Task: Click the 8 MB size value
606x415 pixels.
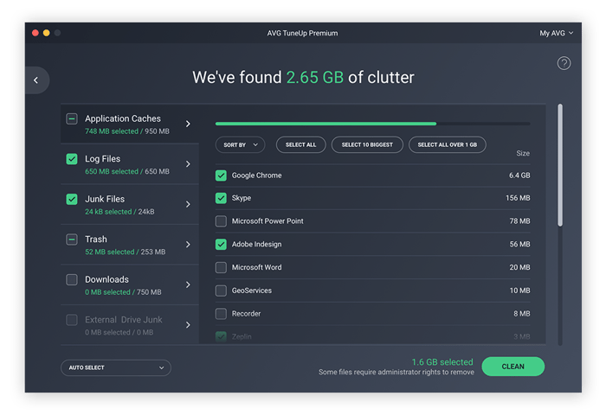Action: (x=522, y=314)
